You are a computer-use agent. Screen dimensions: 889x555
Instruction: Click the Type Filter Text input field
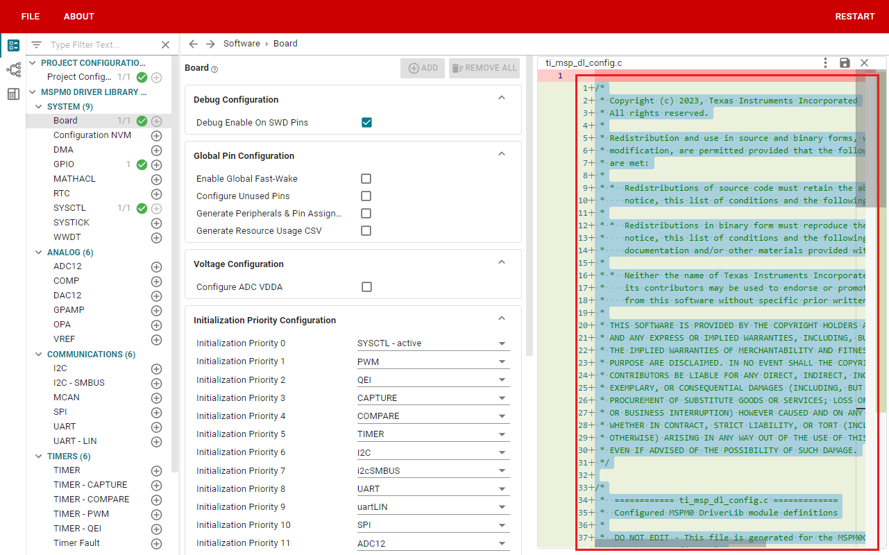click(103, 44)
